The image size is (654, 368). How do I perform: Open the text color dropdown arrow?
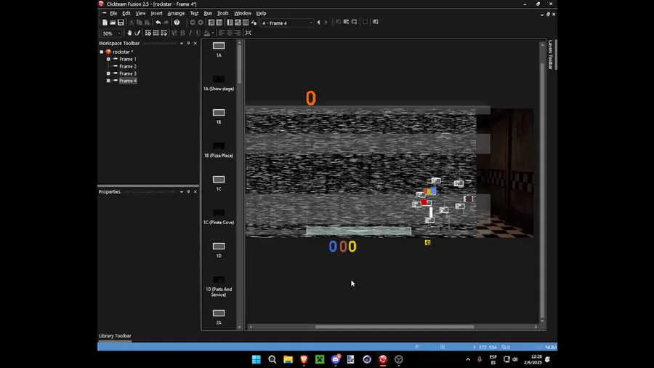213,33
